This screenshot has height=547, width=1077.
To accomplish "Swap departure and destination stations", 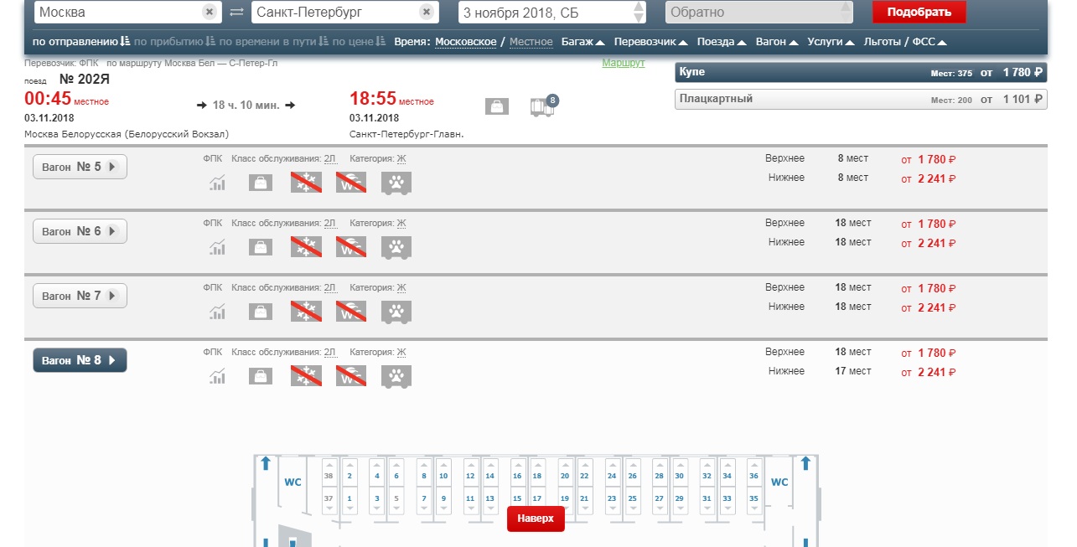I will click(236, 12).
